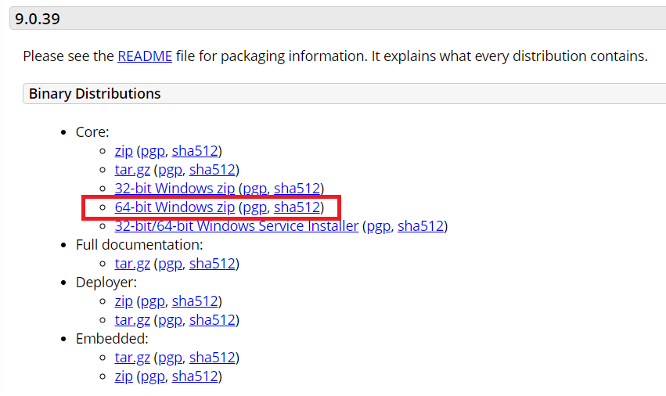Click the Embedded: list label
The height and width of the screenshot is (396, 666).
tap(112, 339)
